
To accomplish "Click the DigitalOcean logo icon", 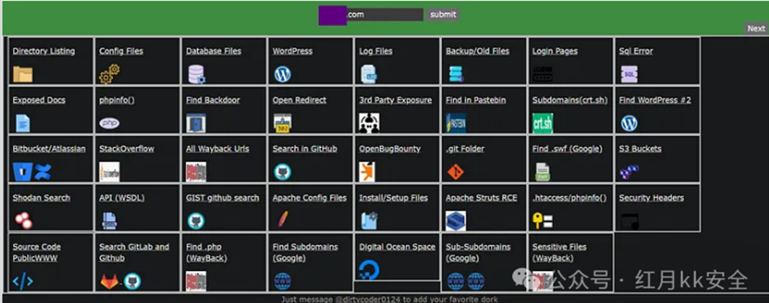I will point(369,270).
